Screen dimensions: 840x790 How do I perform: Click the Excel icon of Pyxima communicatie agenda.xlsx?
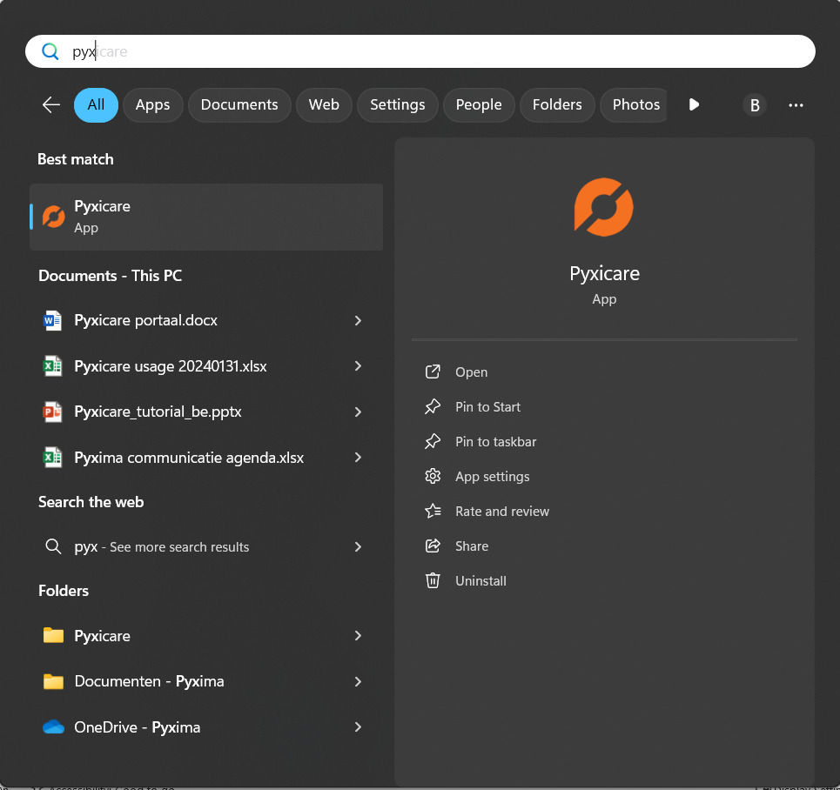click(52, 458)
